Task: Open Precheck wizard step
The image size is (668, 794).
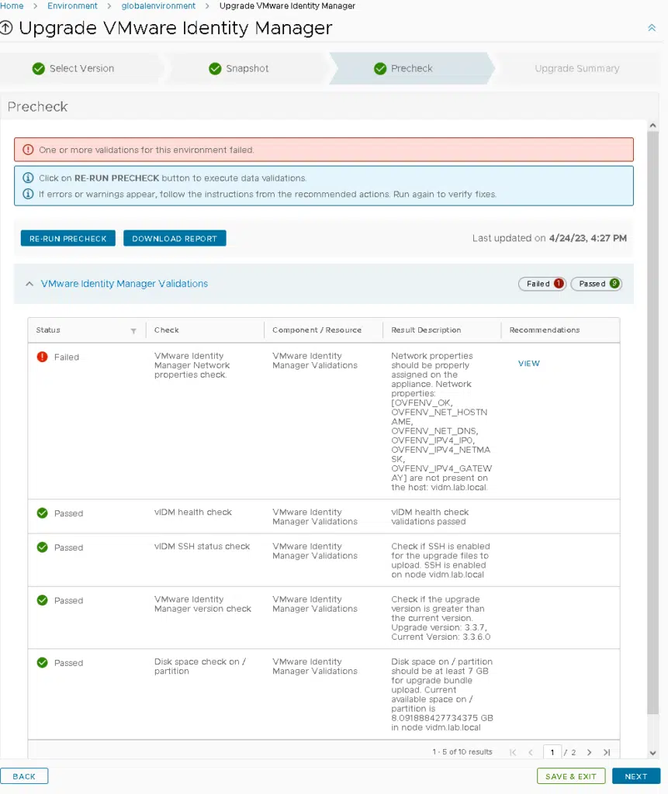Action: click(x=411, y=68)
